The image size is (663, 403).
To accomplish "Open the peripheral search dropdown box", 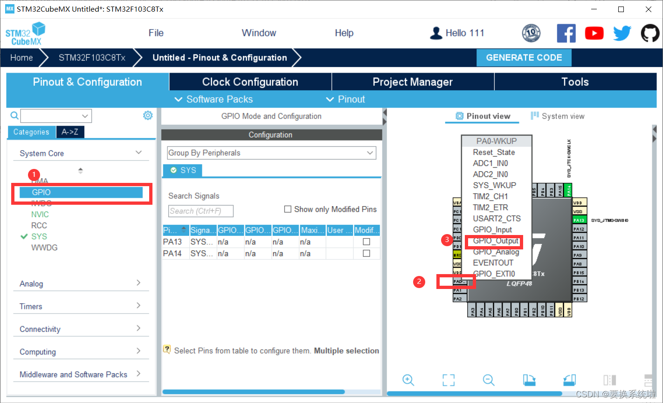I will [56, 116].
